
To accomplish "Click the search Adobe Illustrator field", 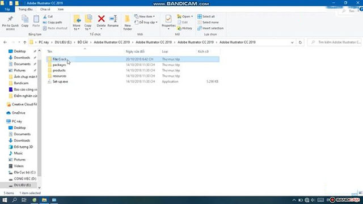I will tap(335, 42).
